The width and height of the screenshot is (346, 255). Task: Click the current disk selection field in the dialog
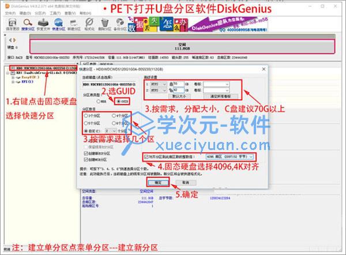point(109,84)
